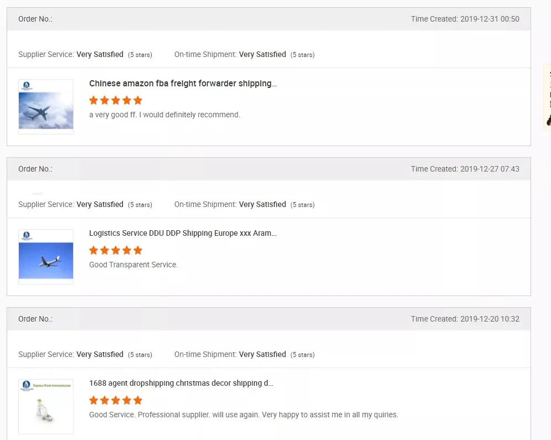Click the 'I would definitely recommend' review text
Viewport: 551px width, 440px height.
pyautogui.click(x=164, y=115)
